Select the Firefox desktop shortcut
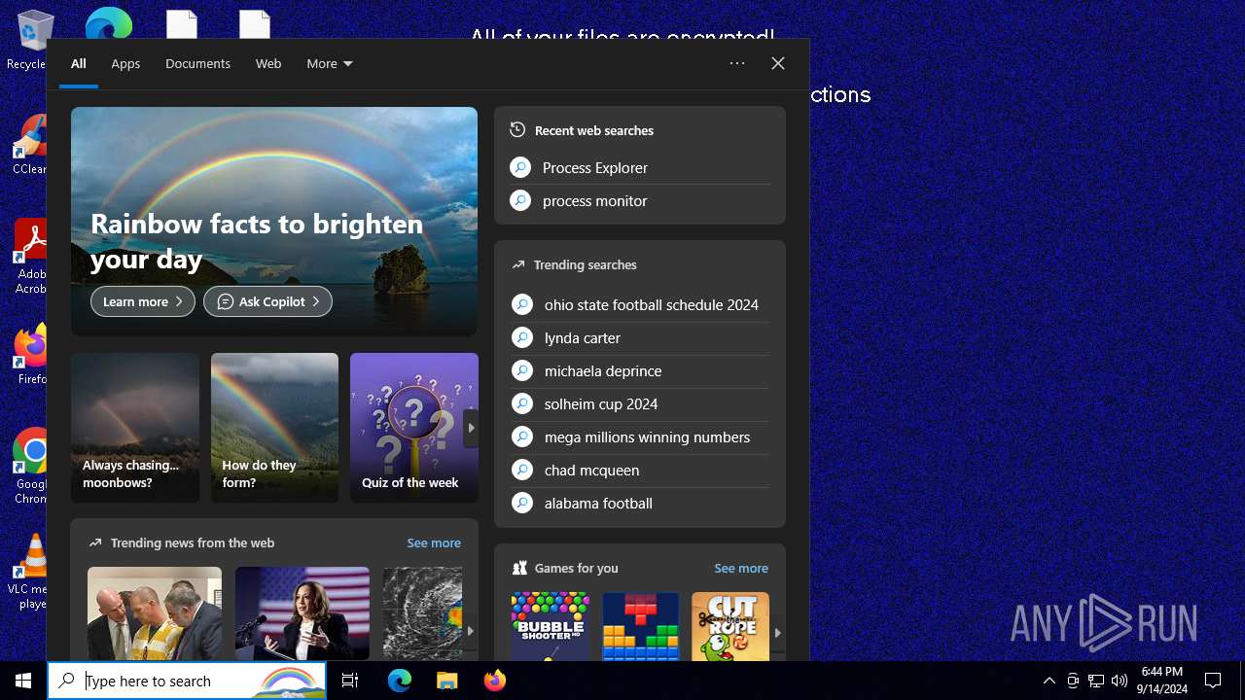1245x700 pixels. tap(31, 355)
